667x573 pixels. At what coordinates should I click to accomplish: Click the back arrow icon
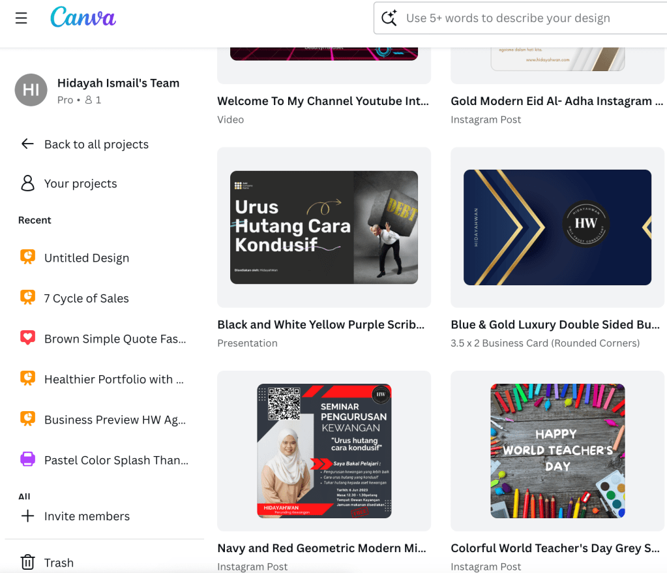click(x=27, y=144)
